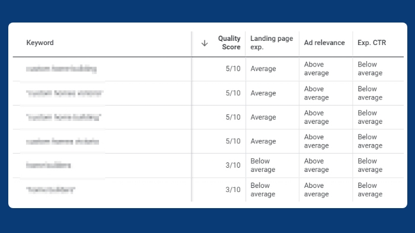The width and height of the screenshot is (415, 233).
Task: Open the last blurred keyword in quotes
Action: pos(50,190)
